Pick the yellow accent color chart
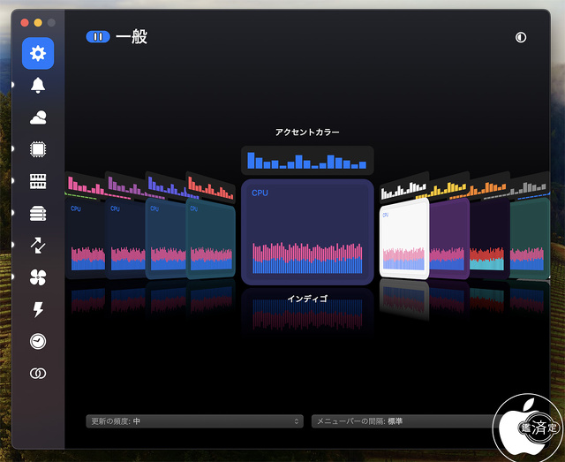The image size is (565, 462). coord(447,187)
